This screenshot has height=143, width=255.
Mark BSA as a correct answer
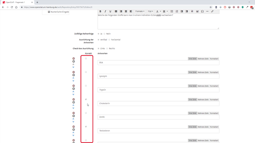tap(86, 59)
